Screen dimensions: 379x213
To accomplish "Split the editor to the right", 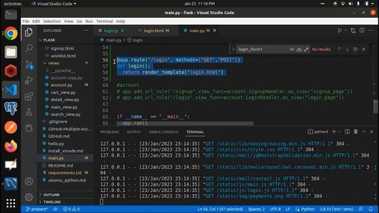I will [x=362, y=31].
